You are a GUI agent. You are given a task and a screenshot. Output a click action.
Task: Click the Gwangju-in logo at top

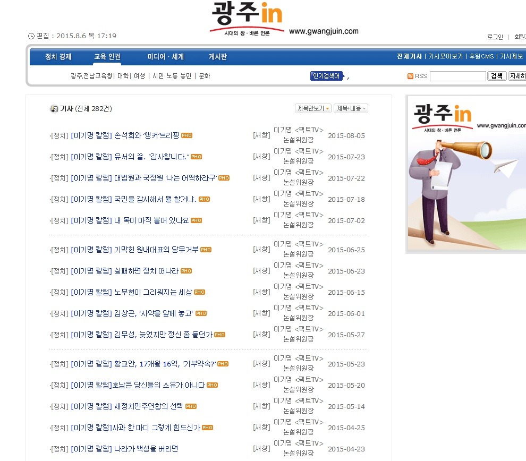point(247,19)
